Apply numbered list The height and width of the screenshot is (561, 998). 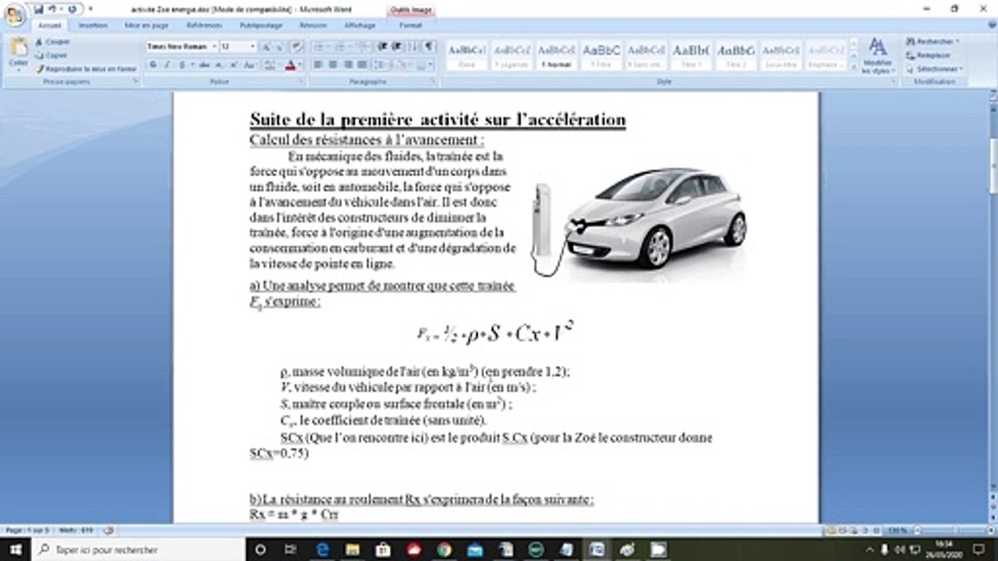click(342, 47)
